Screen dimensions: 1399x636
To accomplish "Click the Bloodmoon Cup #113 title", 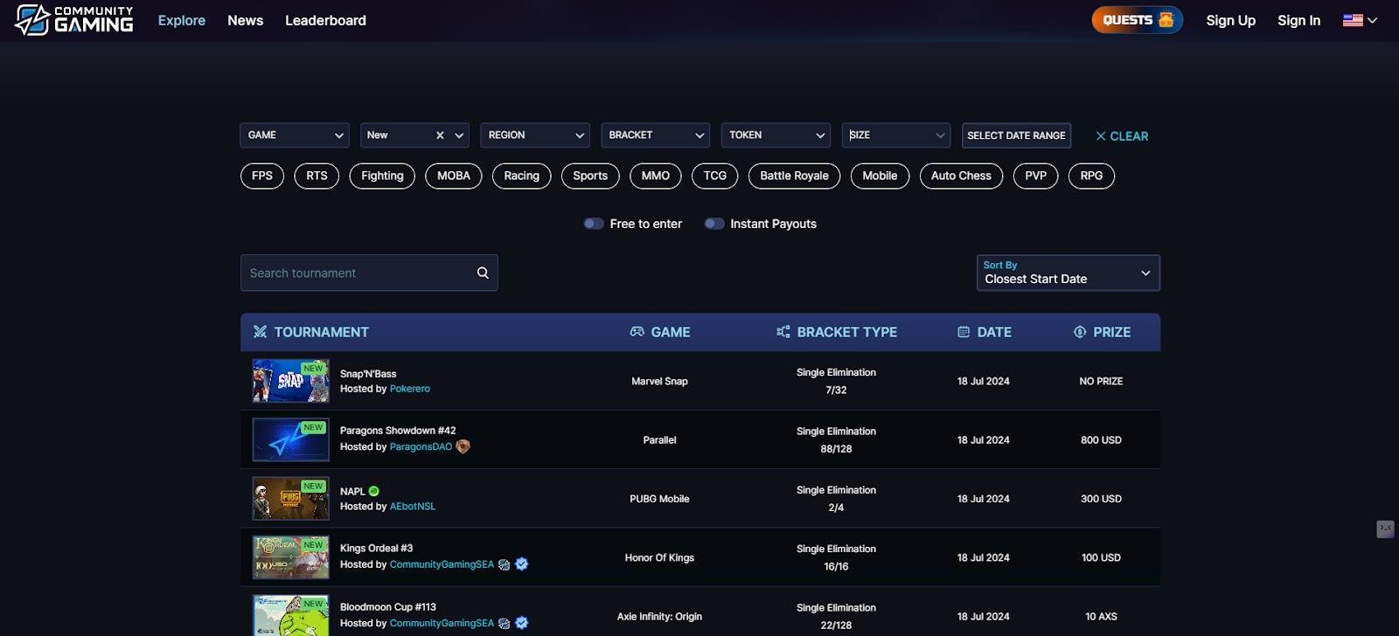I will click(x=388, y=607).
